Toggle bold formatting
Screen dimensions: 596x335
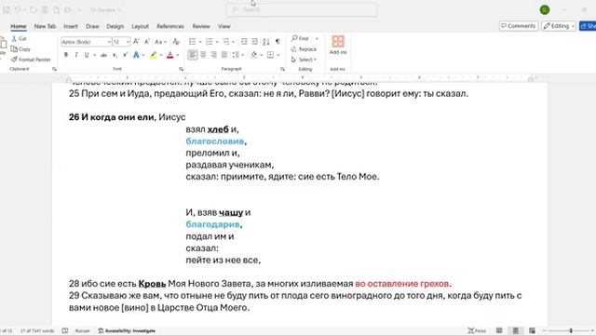pyautogui.click(x=66, y=55)
